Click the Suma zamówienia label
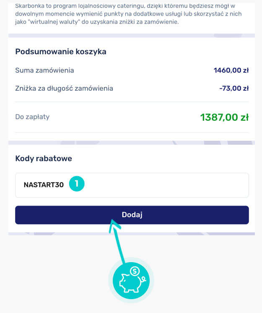Image resolution: width=262 pixels, height=313 pixels. point(44,70)
